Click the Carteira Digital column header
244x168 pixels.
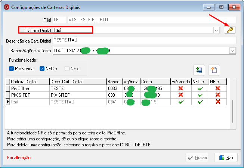pyautogui.click(x=30, y=82)
